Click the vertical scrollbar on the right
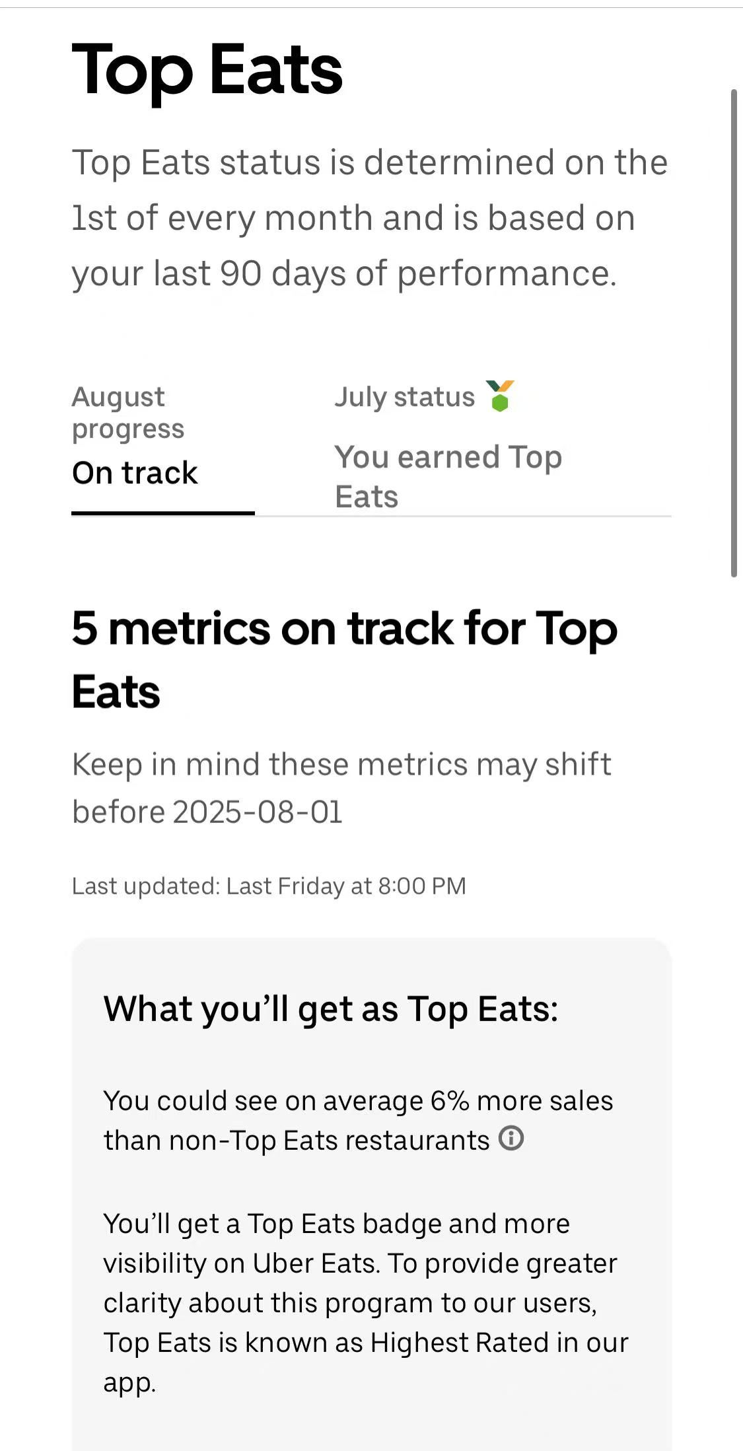Viewport: 743px width, 1451px height. pos(733,333)
